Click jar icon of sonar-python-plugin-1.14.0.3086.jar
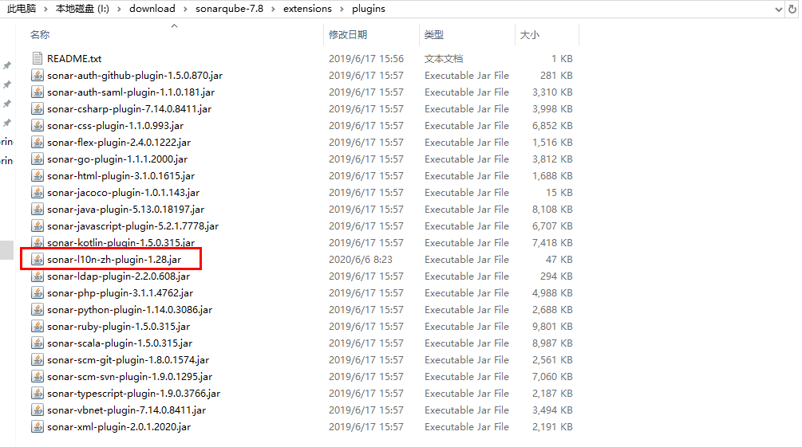Screen dimensions: 802x447 pyautogui.click(x=38, y=310)
